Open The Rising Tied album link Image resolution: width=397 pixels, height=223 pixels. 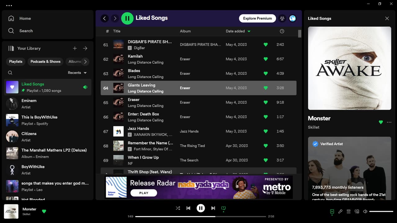(x=192, y=146)
